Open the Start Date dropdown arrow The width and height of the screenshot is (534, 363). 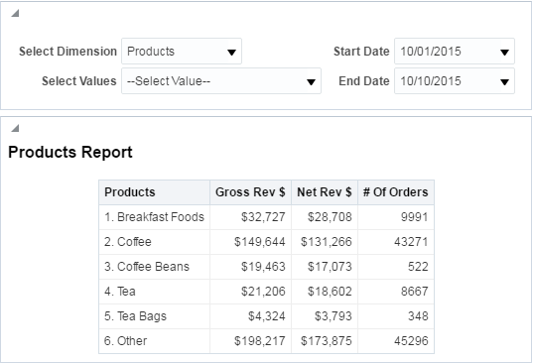pos(504,53)
